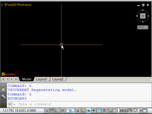The height and width of the screenshot is (114, 152).
Task: Click the coordinates readout 13.1793, 18.6203
Action: (x=19, y=111)
